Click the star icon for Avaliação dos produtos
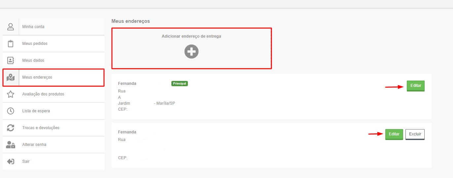Screen dimensions: 453x178 coord(11,94)
